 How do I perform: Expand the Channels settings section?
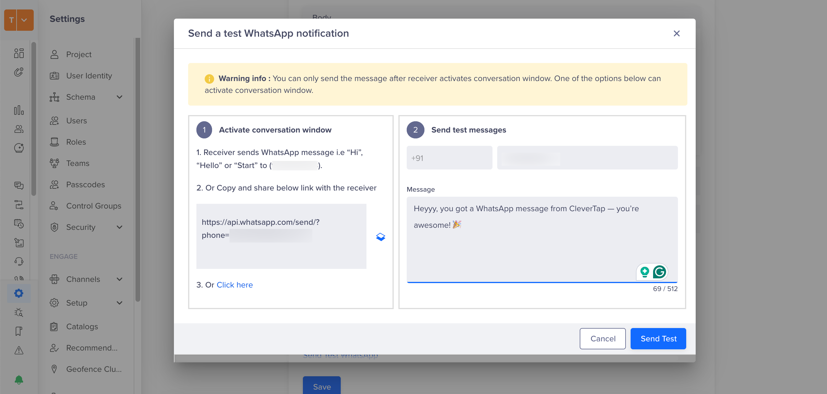119,279
